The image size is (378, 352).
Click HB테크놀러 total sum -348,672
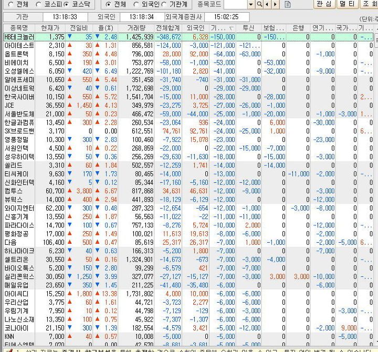(x=169, y=37)
